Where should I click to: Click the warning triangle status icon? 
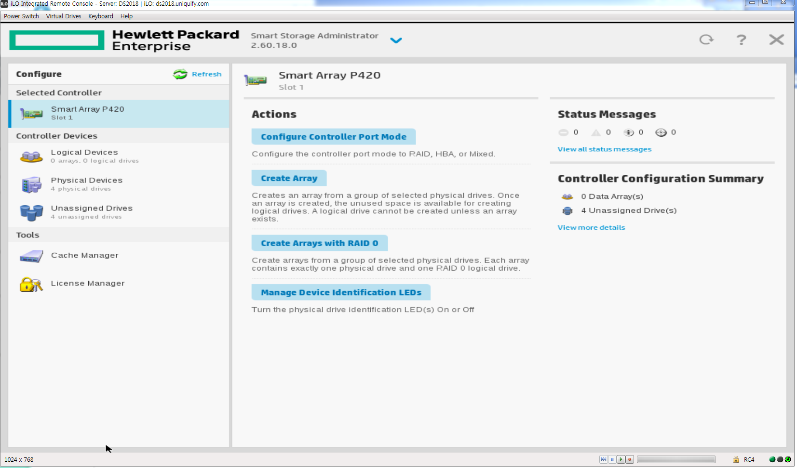(596, 132)
